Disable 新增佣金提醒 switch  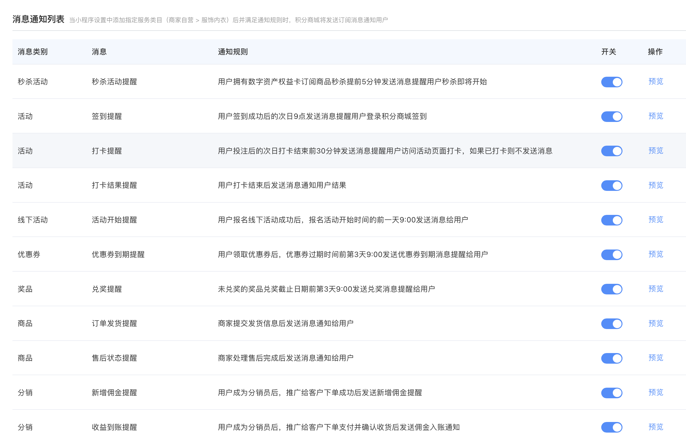point(612,393)
